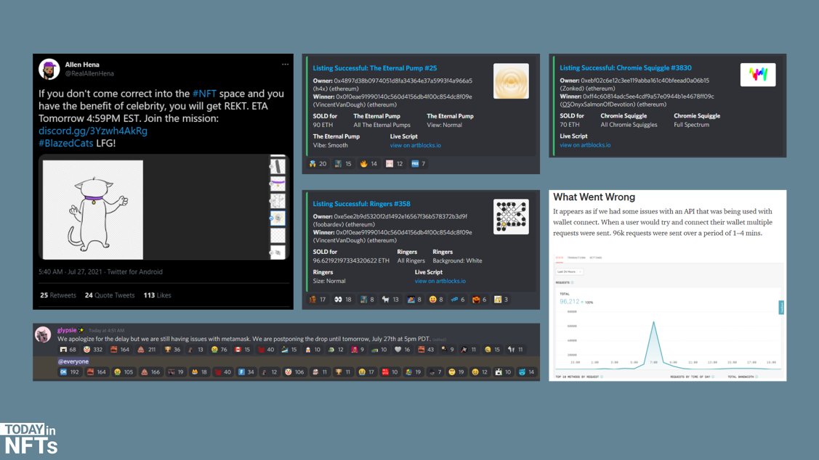Click the reaction with count 68
This screenshot has height=460, width=819.
click(x=68, y=350)
